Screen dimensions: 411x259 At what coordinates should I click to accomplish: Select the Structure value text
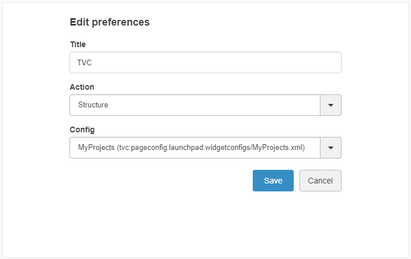click(x=93, y=105)
